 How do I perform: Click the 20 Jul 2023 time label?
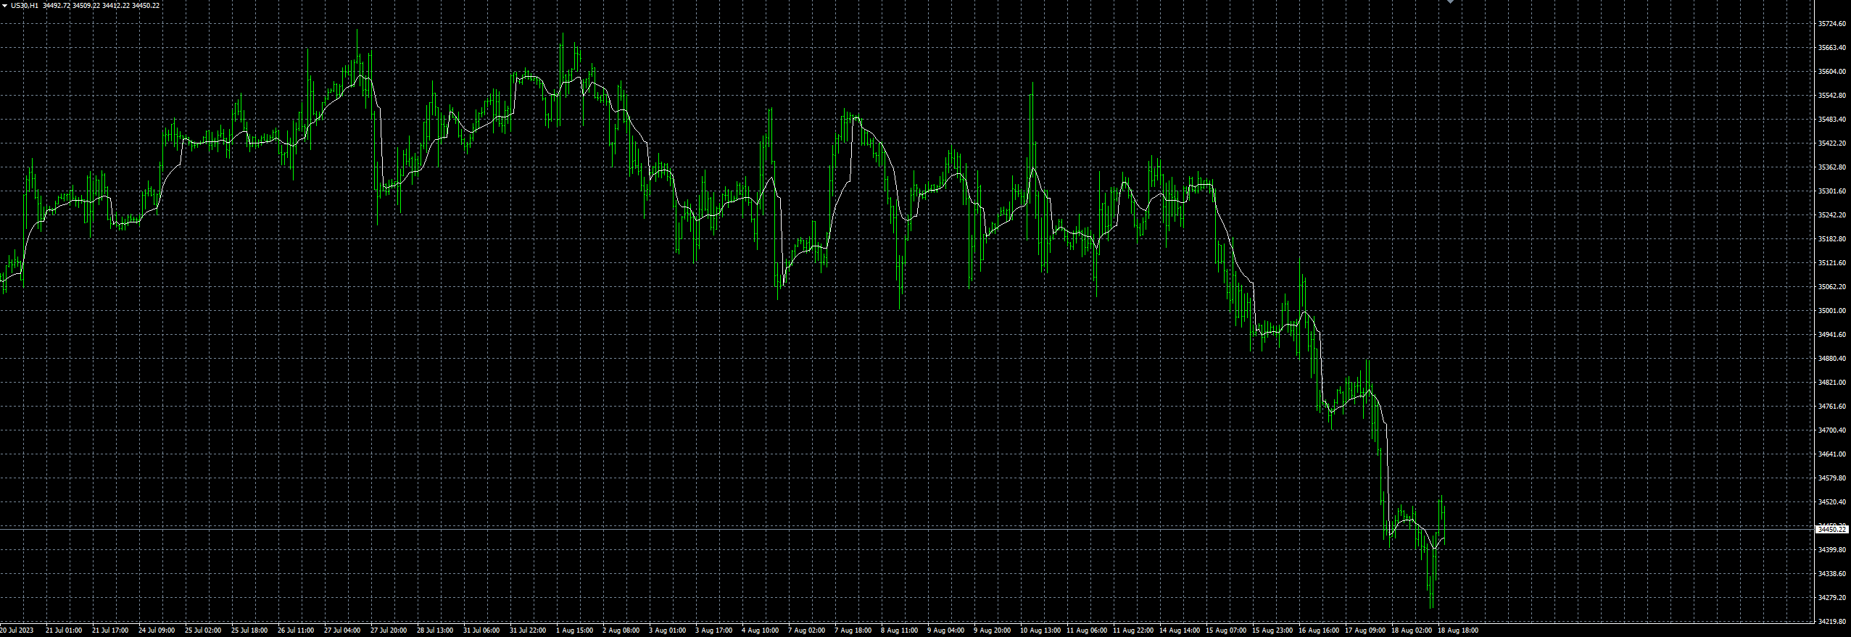click(x=17, y=630)
